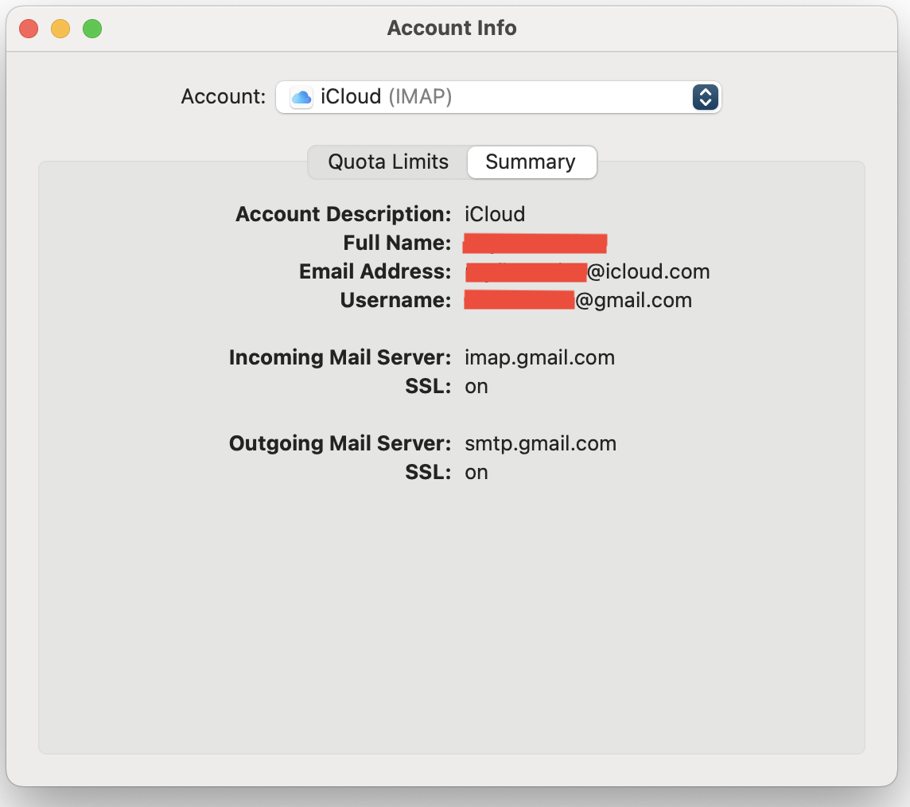The image size is (910, 807).
Task: Click the Incoming Mail Server label
Action: click(340, 357)
